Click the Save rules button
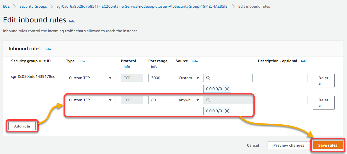Screen dimensions: 347x154 (328, 145)
